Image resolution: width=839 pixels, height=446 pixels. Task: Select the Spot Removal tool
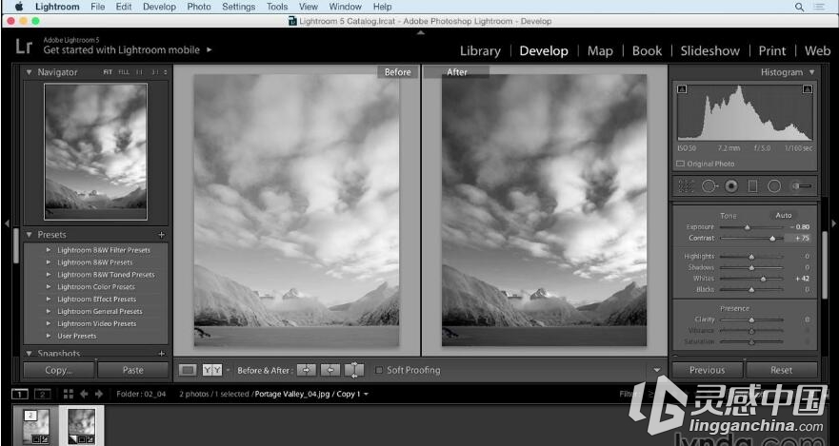point(709,185)
